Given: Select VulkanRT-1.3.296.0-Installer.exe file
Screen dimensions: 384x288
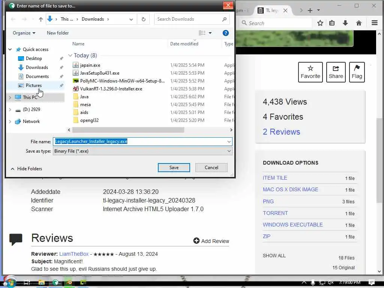Looking at the screenshot, I should [x=111, y=88].
